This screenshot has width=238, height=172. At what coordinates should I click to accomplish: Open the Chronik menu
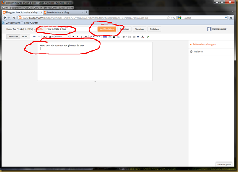[38, 7]
